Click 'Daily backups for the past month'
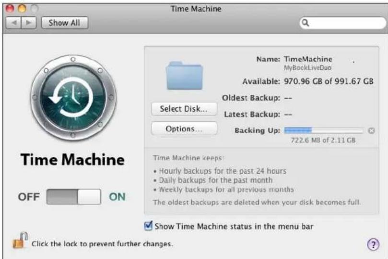Screen dimensions: 388x259 215,180
